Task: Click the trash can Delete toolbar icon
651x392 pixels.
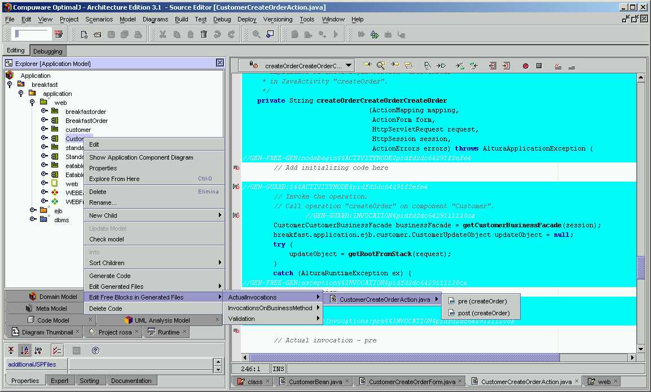Action: (x=204, y=34)
